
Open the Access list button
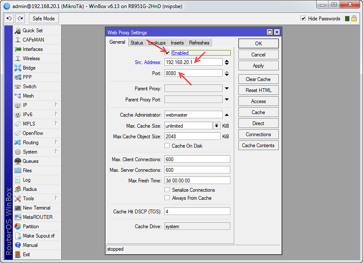pos(258,101)
